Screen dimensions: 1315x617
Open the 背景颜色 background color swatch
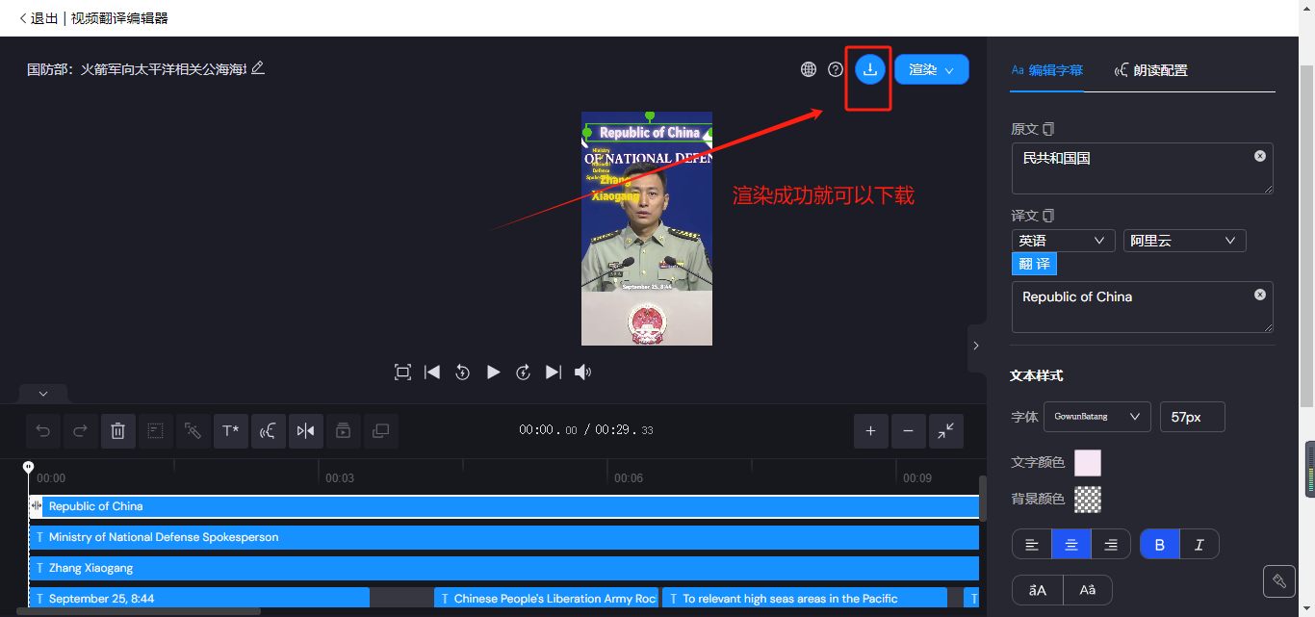pos(1088,499)
